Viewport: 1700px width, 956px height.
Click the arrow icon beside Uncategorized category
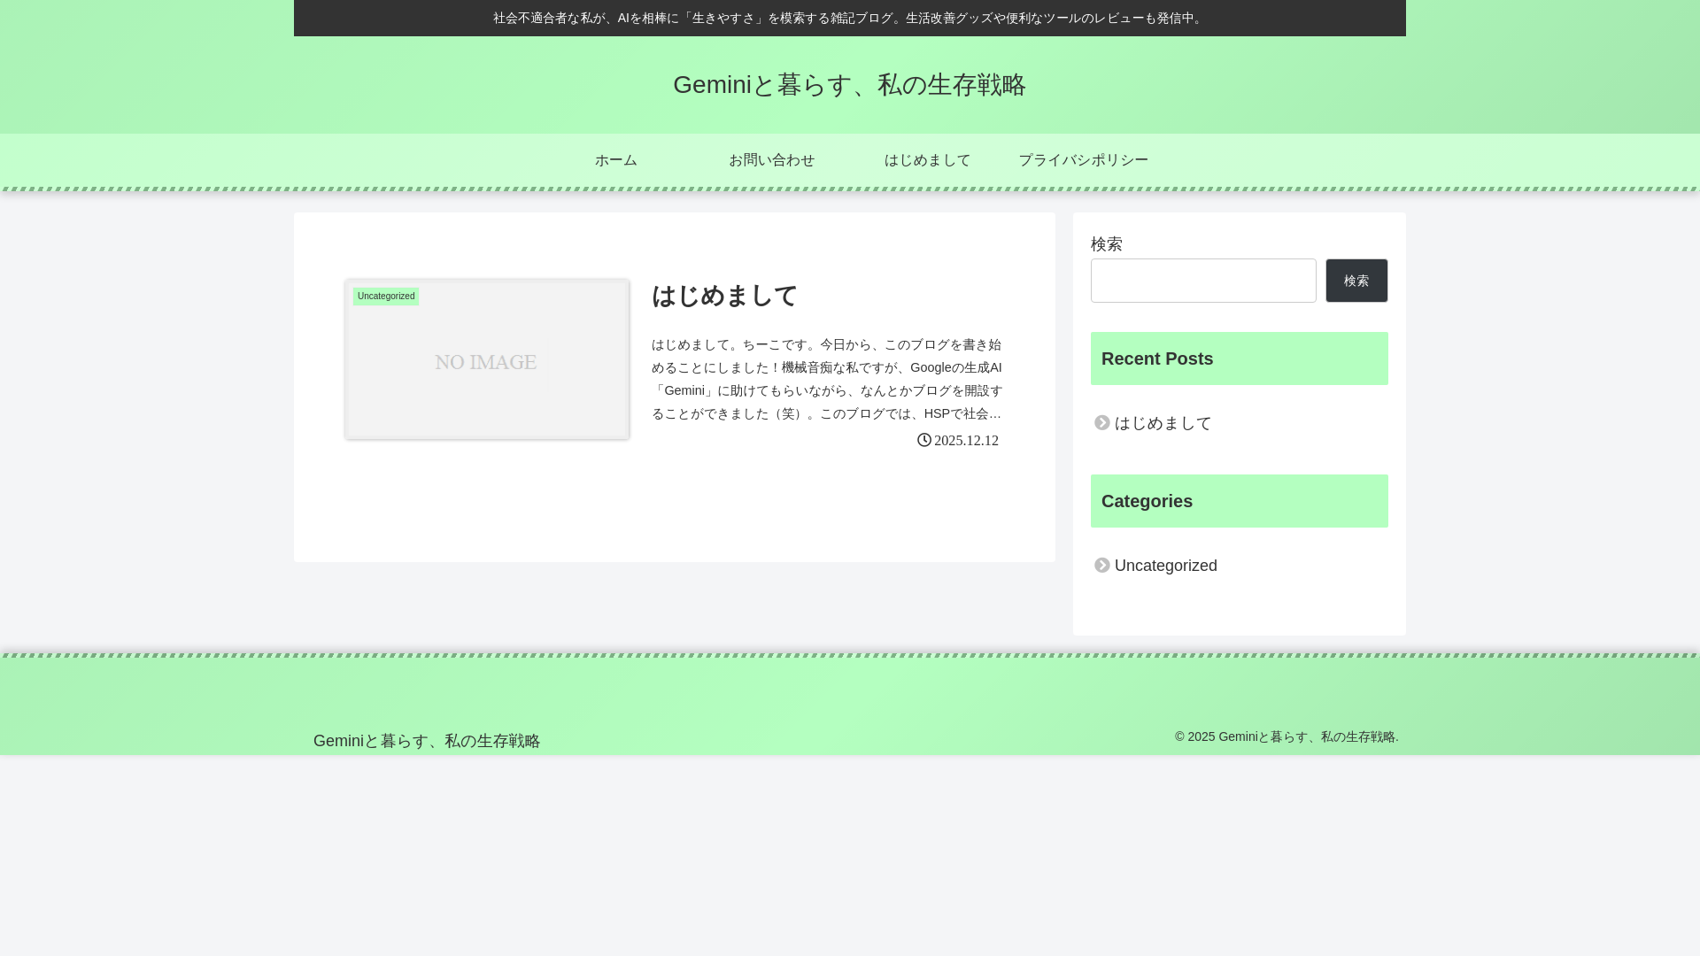[1101, 566]
